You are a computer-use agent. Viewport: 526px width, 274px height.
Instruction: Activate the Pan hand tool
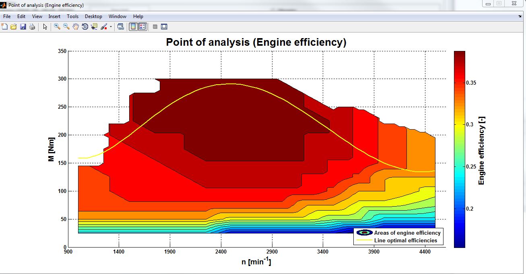(76, 27)
